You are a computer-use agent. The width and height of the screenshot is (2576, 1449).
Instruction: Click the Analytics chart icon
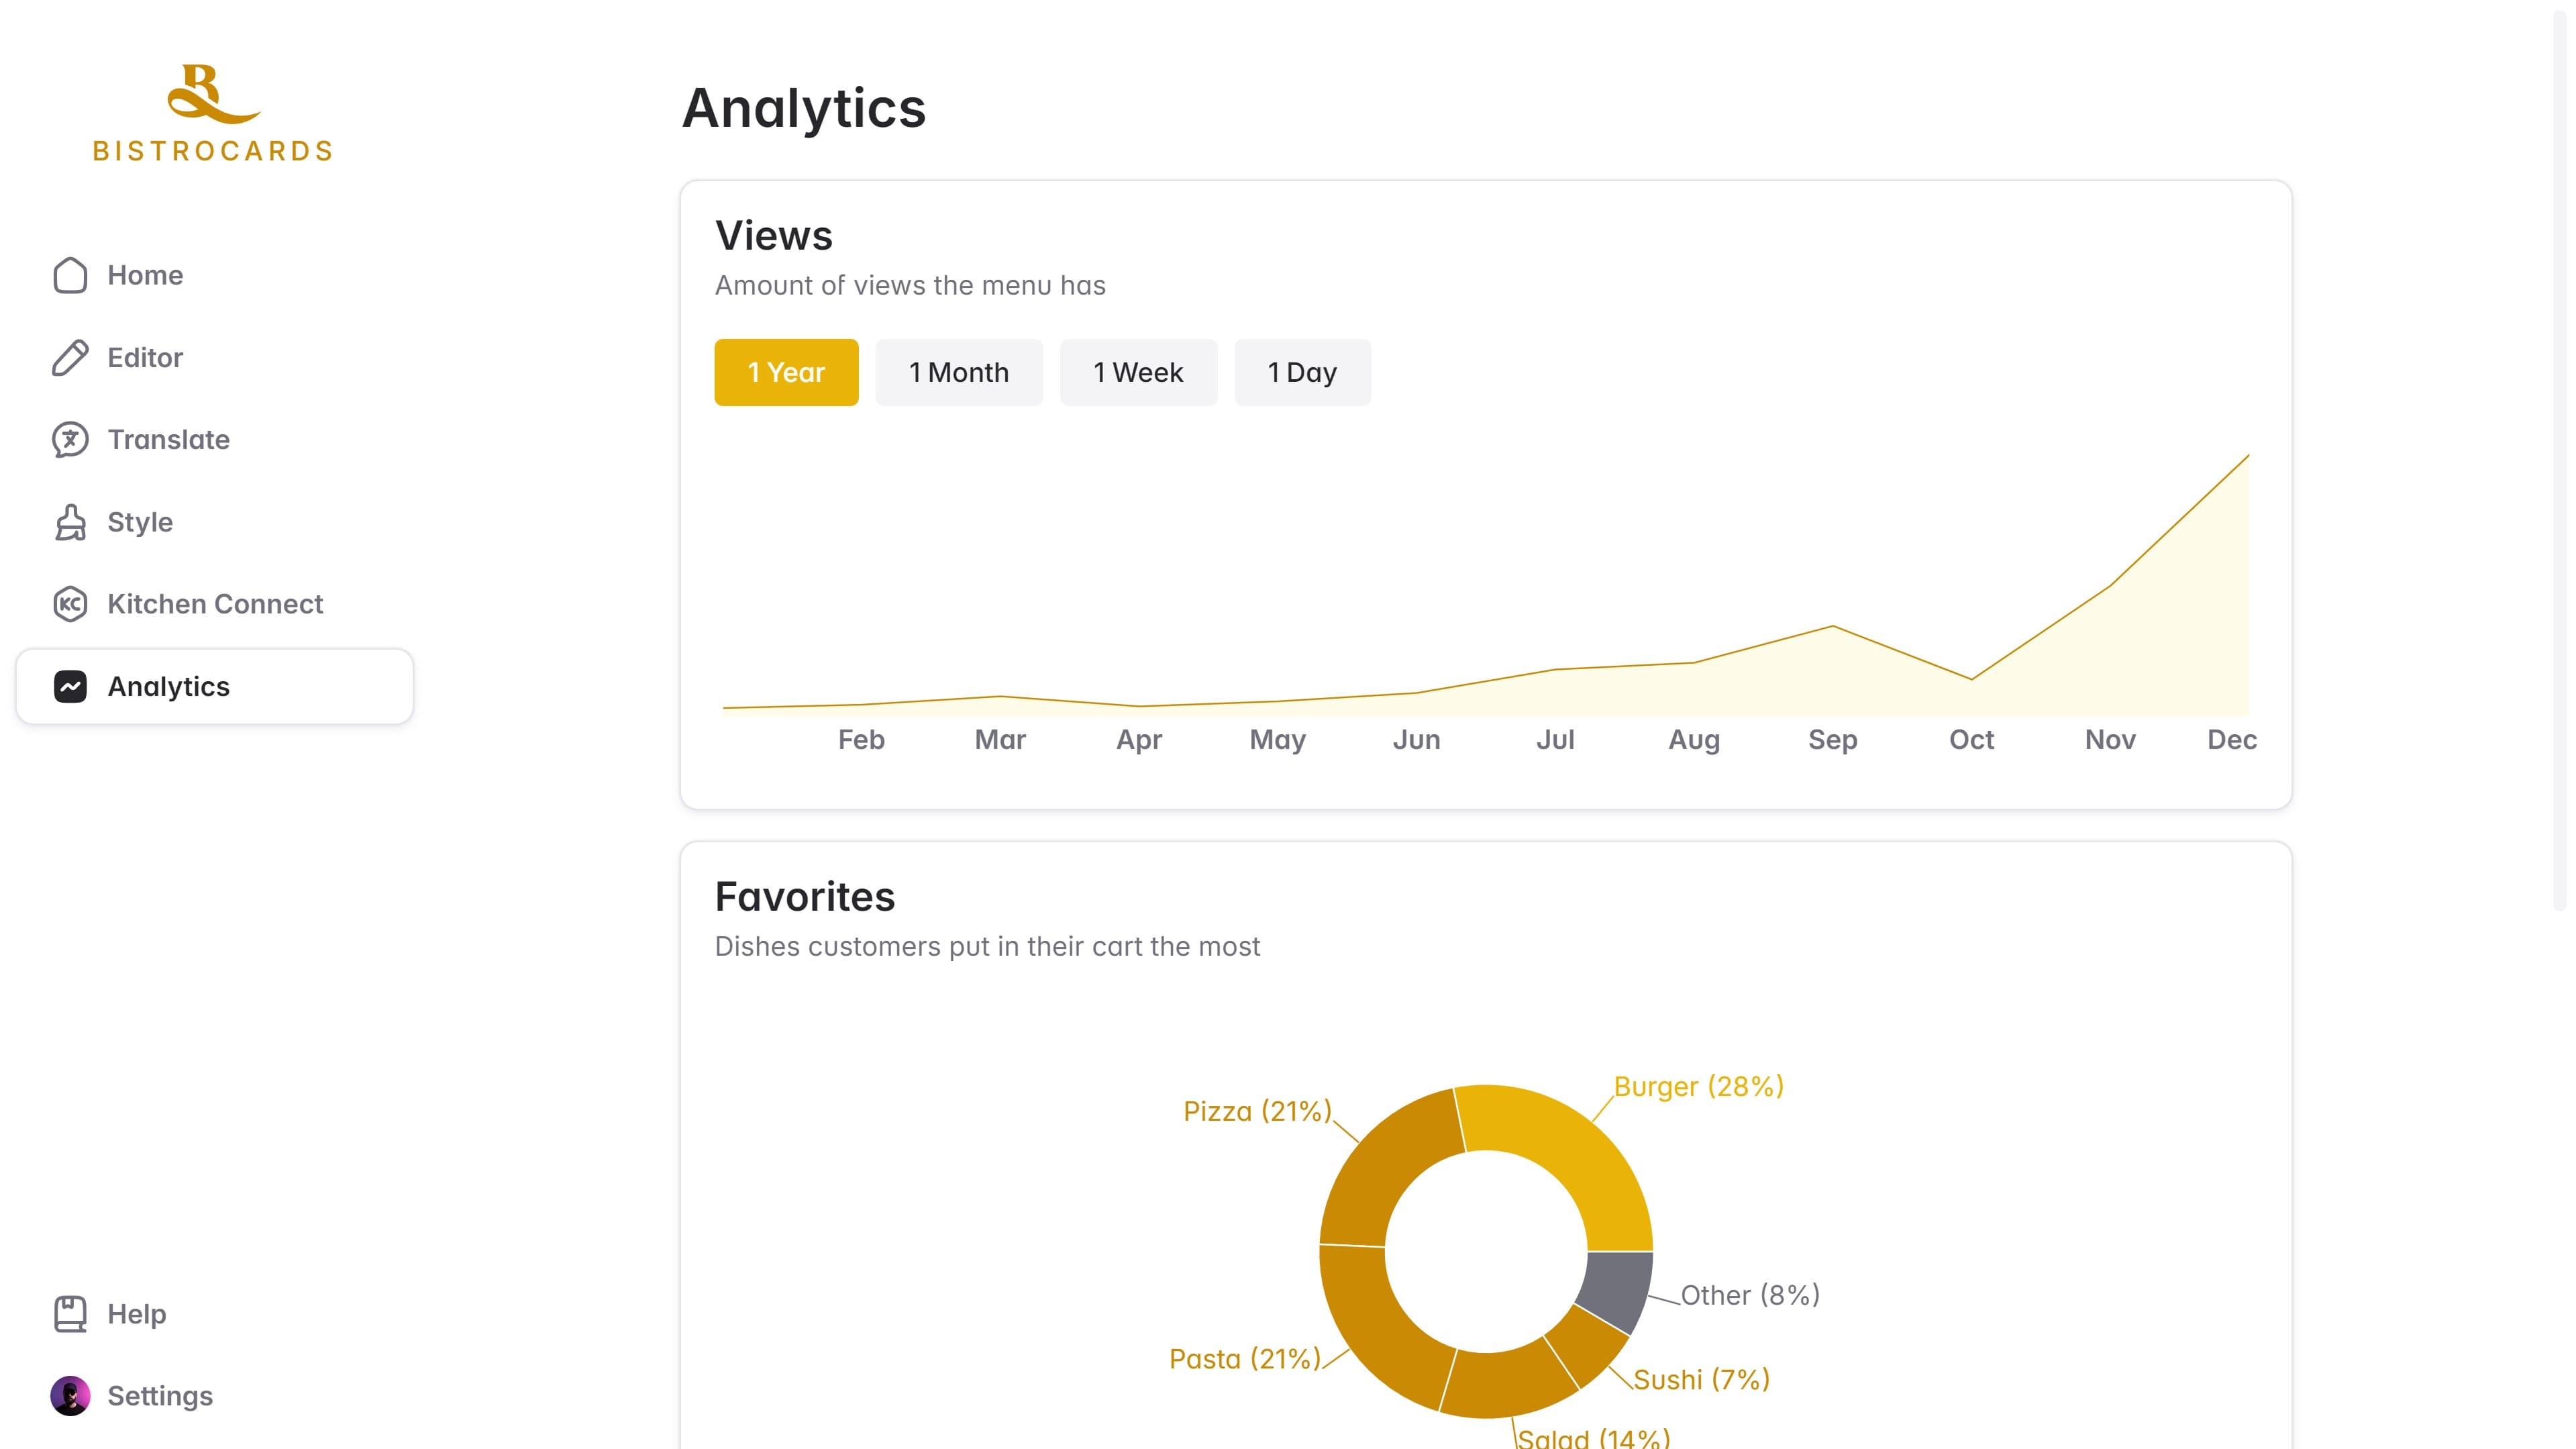pyautogui.click(x=70, y=686)
